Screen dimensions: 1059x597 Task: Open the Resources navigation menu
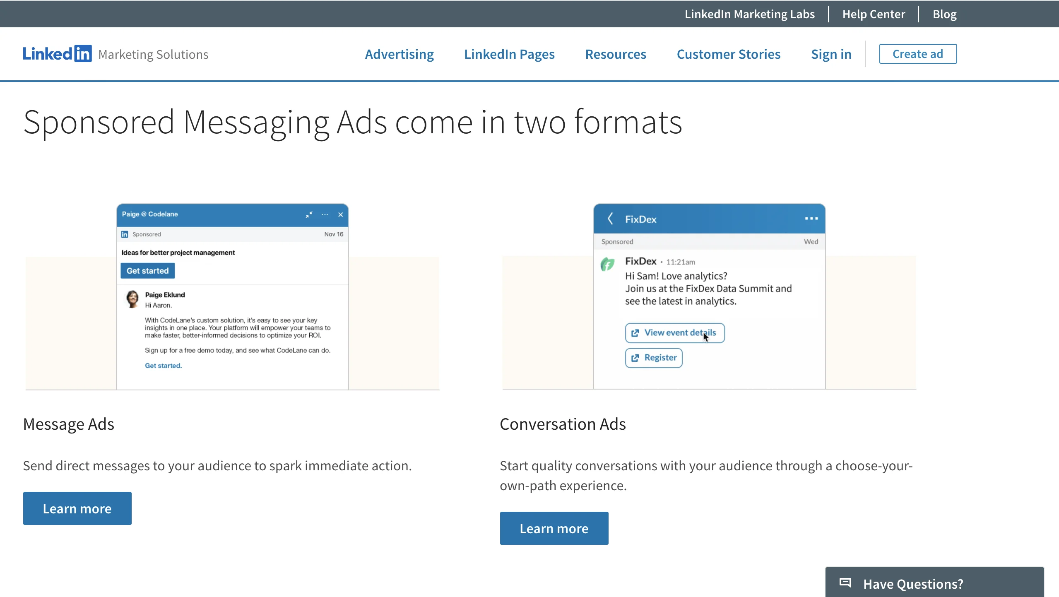point(615,54)
